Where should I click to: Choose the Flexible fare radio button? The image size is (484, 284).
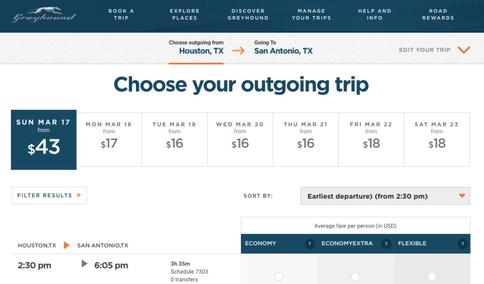(432, 277)
